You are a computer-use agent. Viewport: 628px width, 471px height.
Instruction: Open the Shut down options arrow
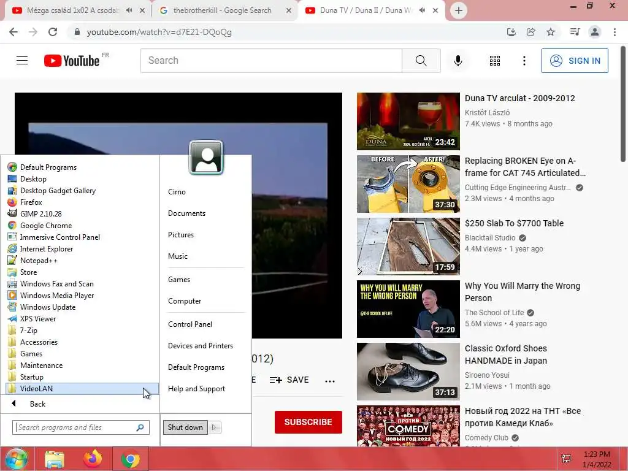[x=214, y=427]
